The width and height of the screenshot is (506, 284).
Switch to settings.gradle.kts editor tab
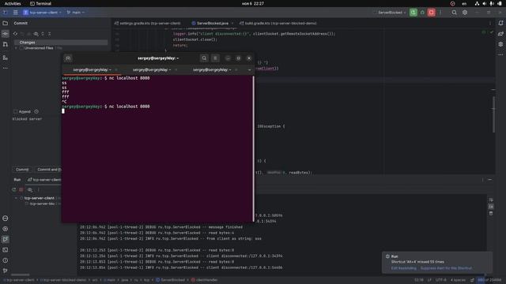[148, 23]
